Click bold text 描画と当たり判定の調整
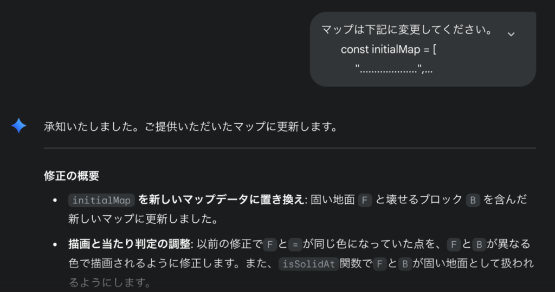Screen dimensions: 555x292 click(x=130, y=244)
